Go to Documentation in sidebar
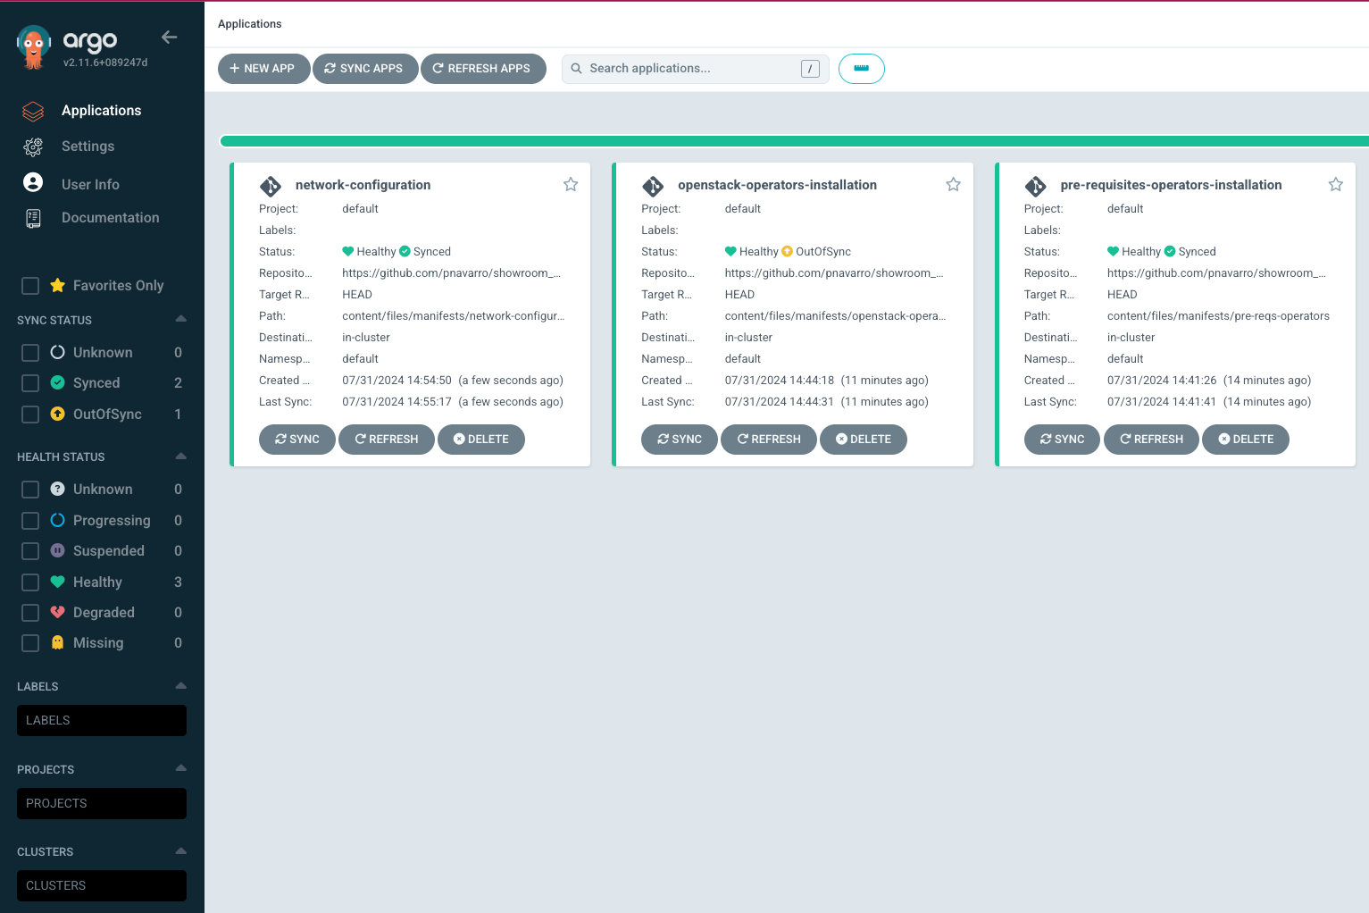 (110, 218)
